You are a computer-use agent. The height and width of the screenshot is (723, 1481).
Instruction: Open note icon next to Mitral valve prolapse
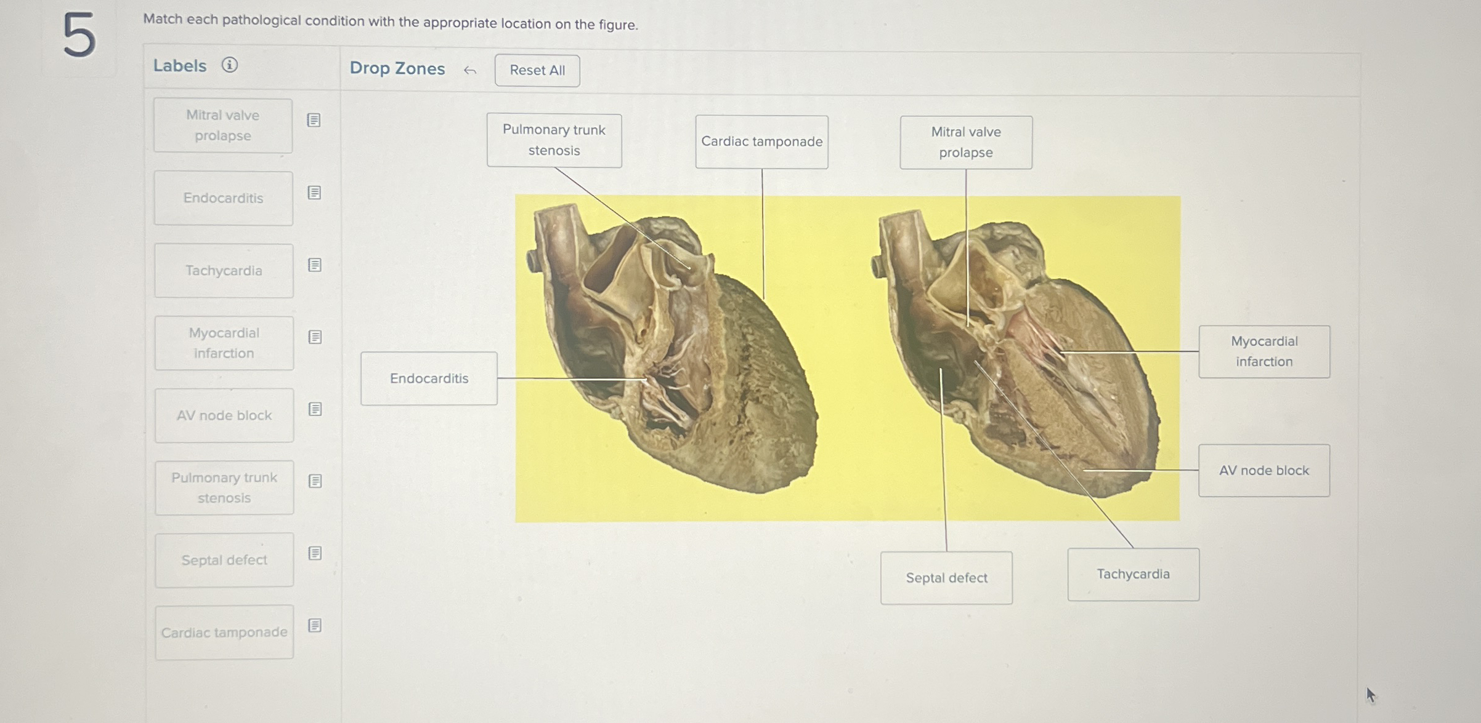point(314,120)
